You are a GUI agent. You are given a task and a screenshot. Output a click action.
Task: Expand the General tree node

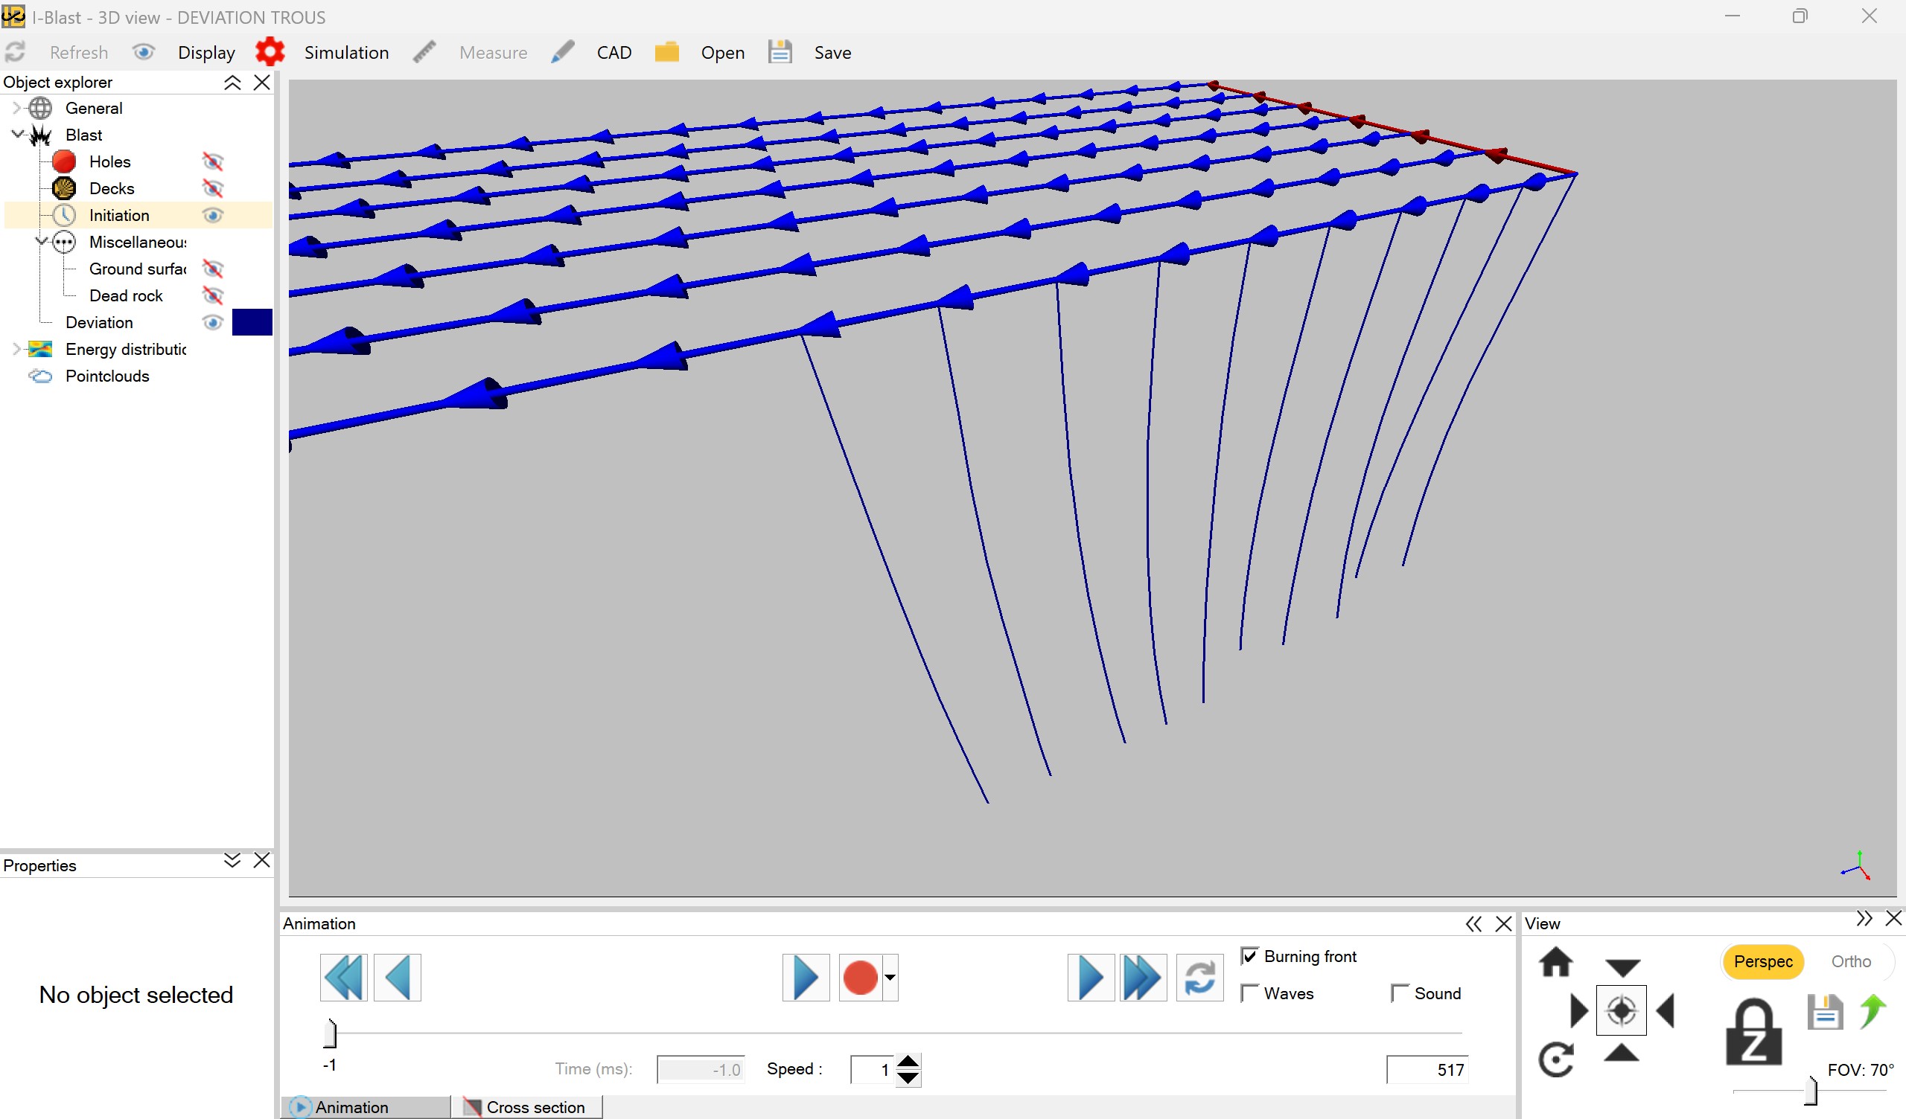point(17,107)
